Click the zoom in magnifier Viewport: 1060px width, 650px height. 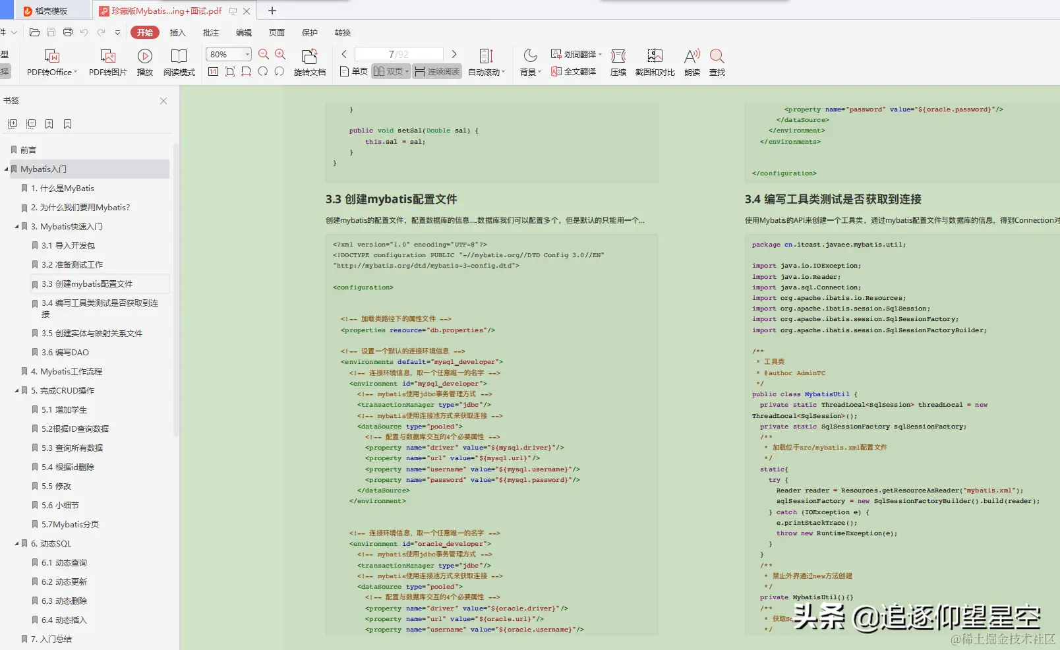click(x=280, y=54)
